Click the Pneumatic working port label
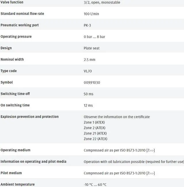 [x=20, y=25]
